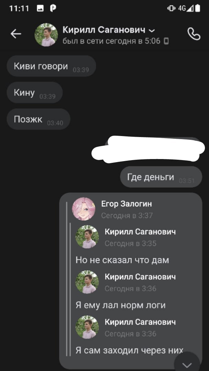This screenshot has height=371, width=209.
Task: Open forwarded message 'Я ему лал норм логи'
Action: (120, 305)
